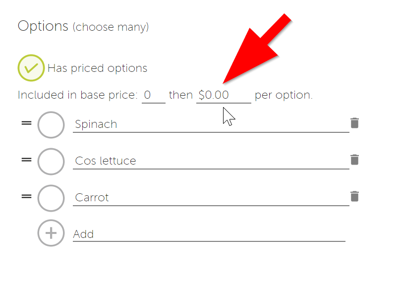This screenshot has width=400, height=286.
Task: Select the Spinach radio circle
Action: pos(51,125)
